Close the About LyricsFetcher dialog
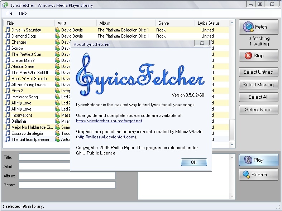The width and height of the screenshot is (282, 211). pyautogui.click(x=202, y=43)
